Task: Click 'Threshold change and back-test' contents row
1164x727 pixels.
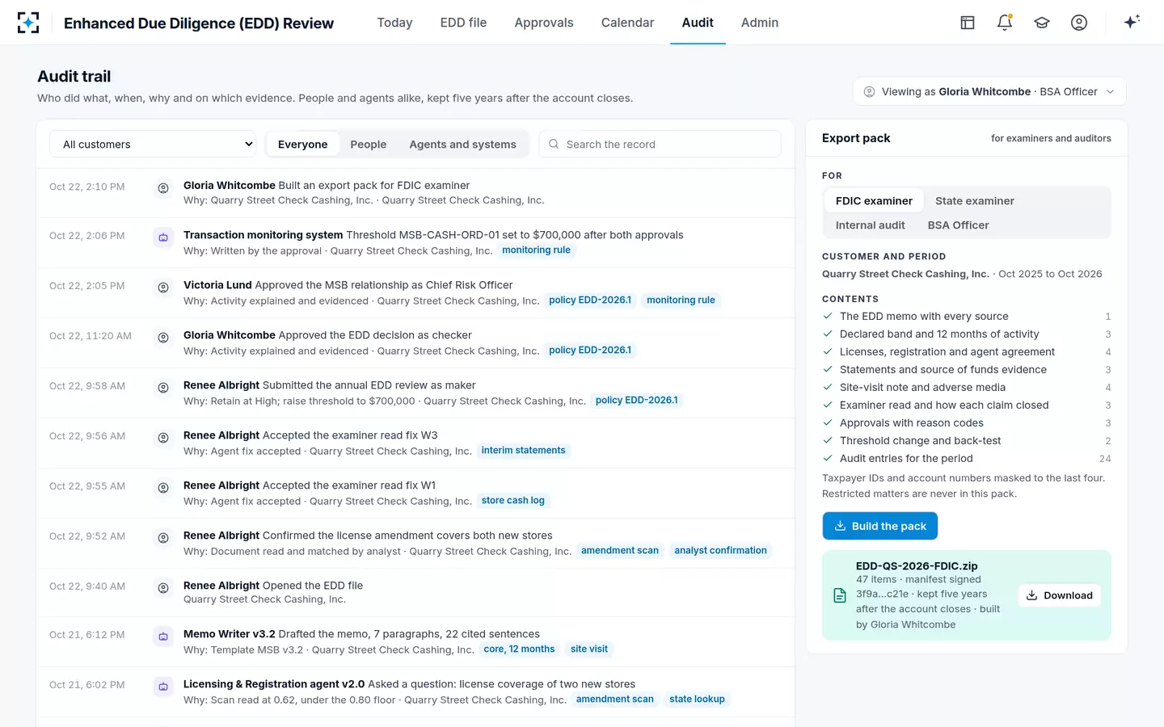Action: click(967, 441)
